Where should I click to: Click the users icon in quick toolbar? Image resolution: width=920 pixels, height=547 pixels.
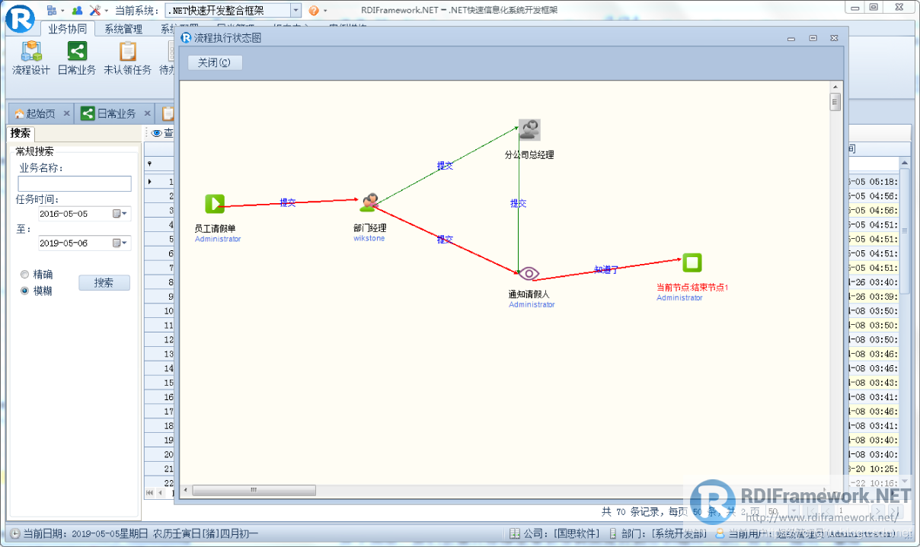coord(77,11)
